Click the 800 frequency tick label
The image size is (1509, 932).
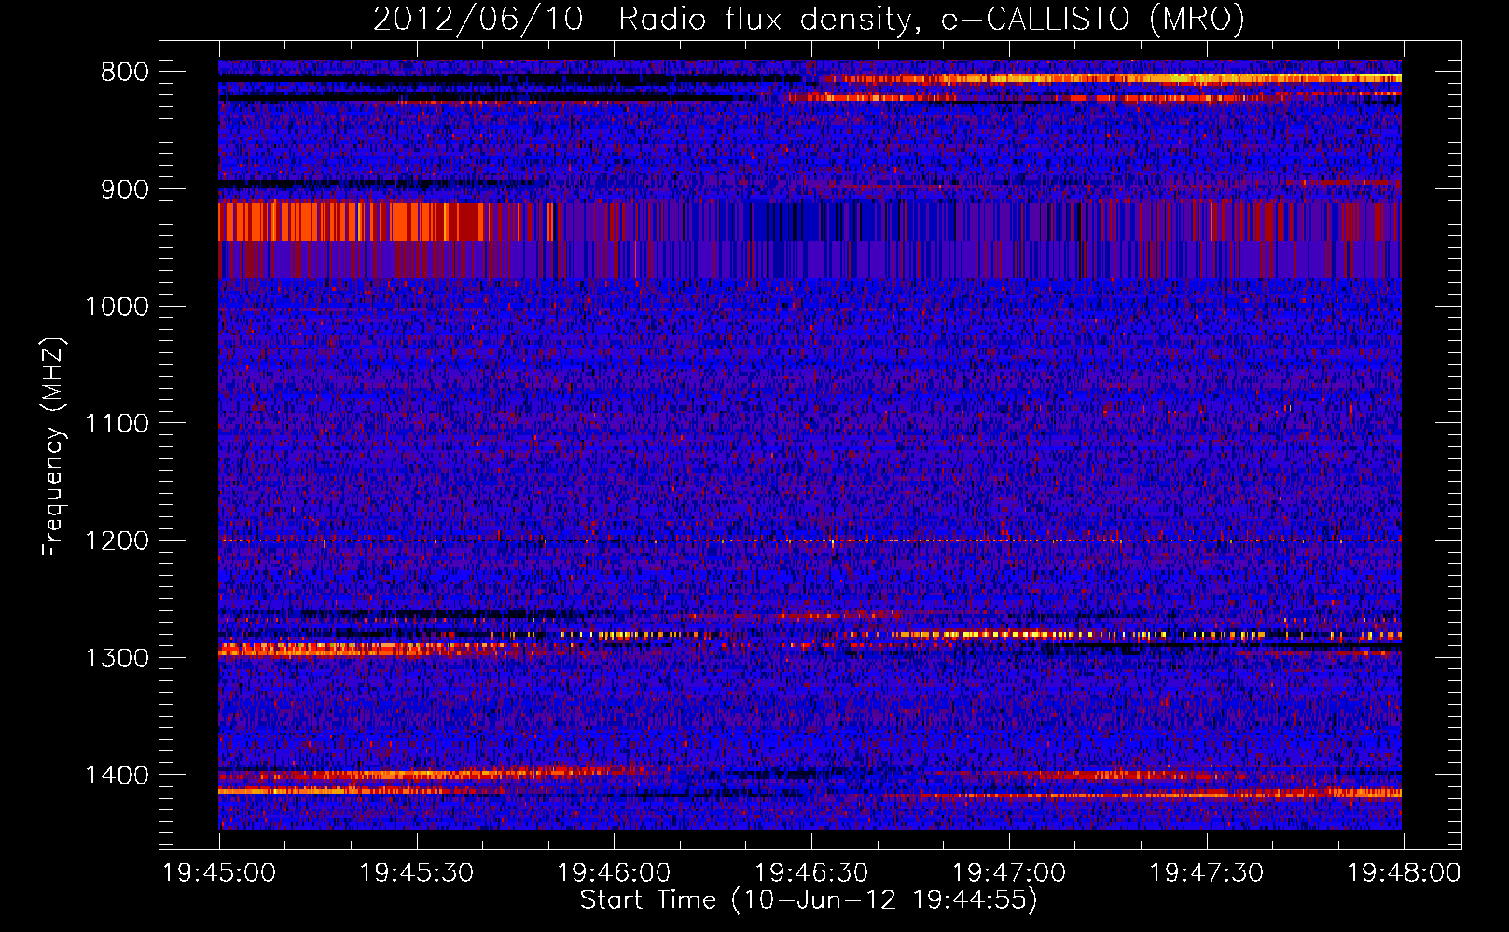click(125, 72)
